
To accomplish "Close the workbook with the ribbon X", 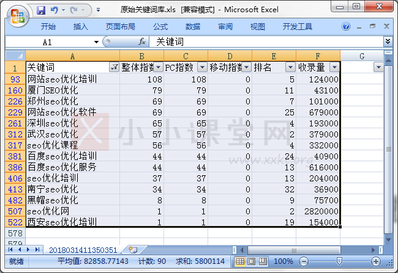I will click(x=386, y=26).
